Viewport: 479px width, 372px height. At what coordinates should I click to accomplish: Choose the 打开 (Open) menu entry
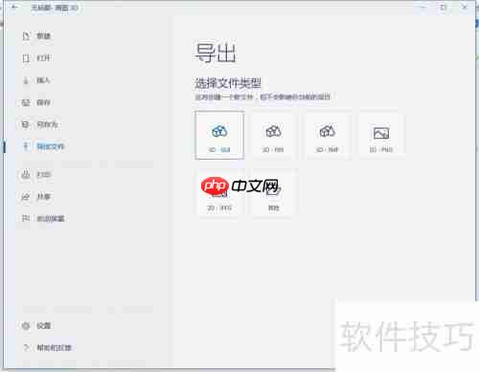pos(36,58)
